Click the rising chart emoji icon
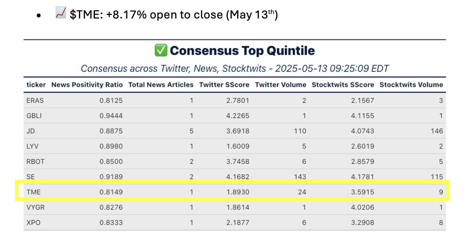 (x=60, y=14)
